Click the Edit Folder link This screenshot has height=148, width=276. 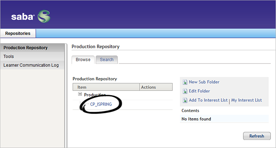coord(199,91)
